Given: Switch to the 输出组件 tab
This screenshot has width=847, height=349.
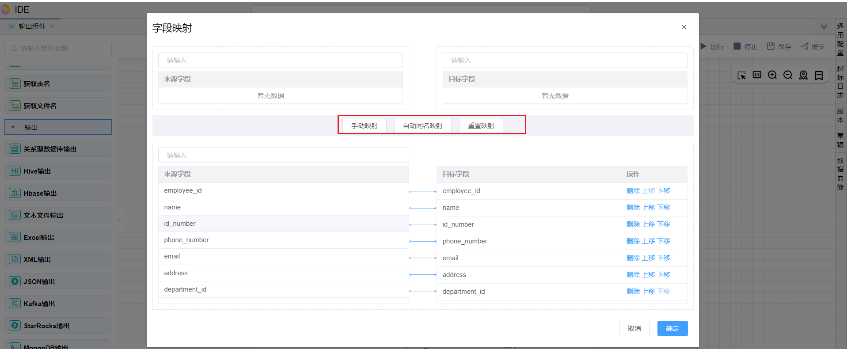Looking at the screenshot, I should pyautogui.click(x=32, y=27).
